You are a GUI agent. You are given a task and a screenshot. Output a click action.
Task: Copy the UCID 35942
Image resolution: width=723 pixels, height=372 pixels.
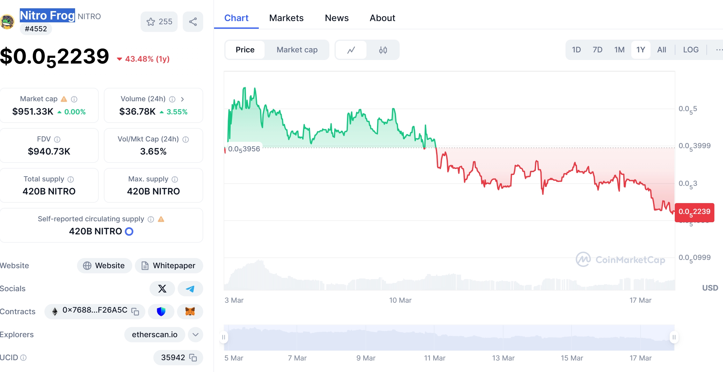193,358
